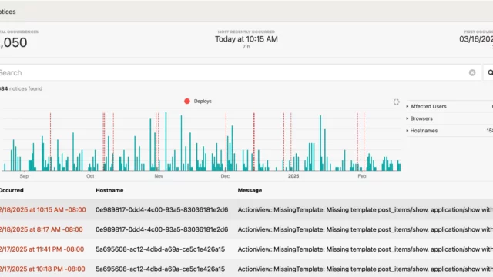Image resolution: width=493 pixels, height=277 pixels.
Task: Sort by the Occurred column header
Action: click(12, 190)
